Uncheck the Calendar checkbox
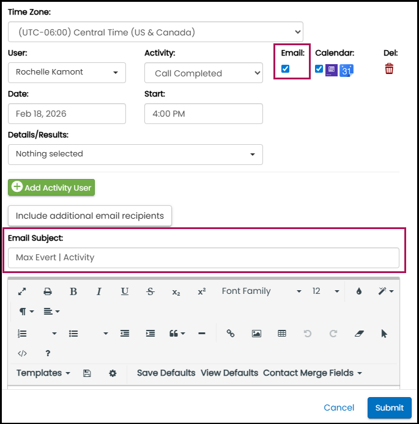 (x=319, y=68)
